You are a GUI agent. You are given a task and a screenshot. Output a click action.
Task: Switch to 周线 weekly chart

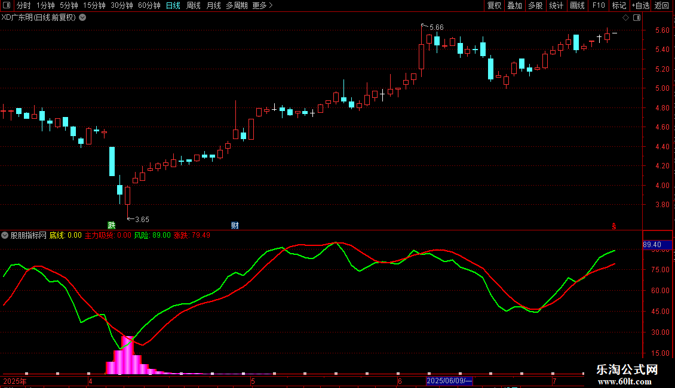(x=194, y=5)
